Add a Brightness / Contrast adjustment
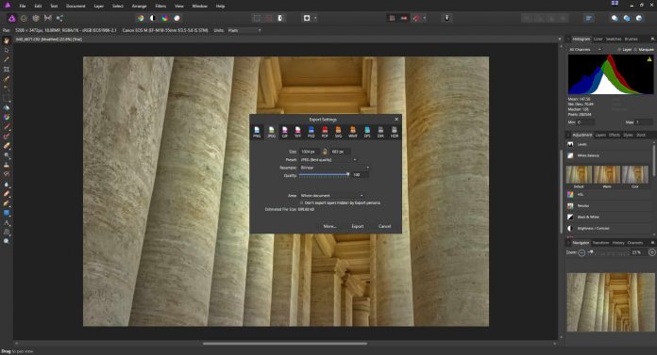This screenshot has height=355, width=657. [x=609, y=228]
